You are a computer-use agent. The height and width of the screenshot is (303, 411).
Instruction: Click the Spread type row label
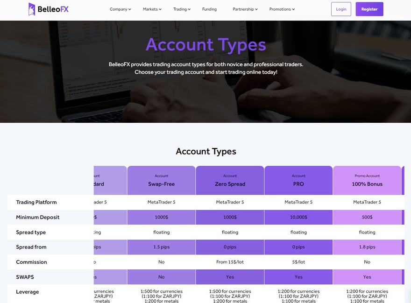(31, 232)
